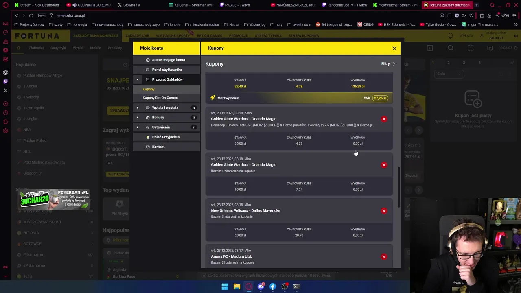The width and height of the screenshot is (521, 293).
Task: Remove the Golden State Warriors Ako coupon
Action: coord(384,165)
